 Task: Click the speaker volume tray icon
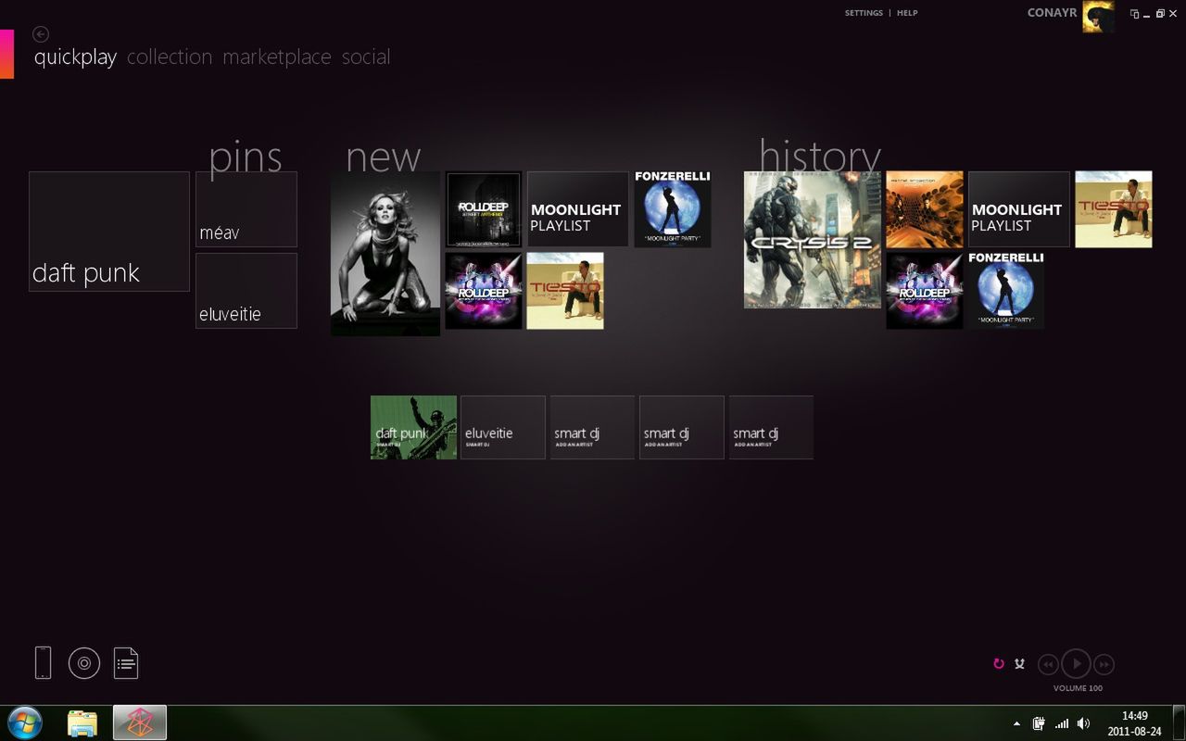pyautogui.click(x=1084, y=723)
